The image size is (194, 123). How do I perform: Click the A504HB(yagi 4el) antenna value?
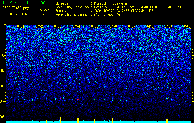109,14
